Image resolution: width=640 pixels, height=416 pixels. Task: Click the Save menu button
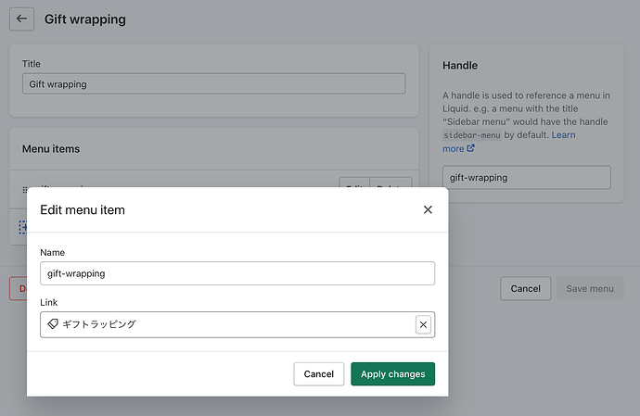(590, 289)
